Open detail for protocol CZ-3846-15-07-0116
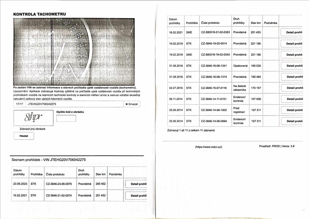Screen dimensions: 309x219 point(292,88)
